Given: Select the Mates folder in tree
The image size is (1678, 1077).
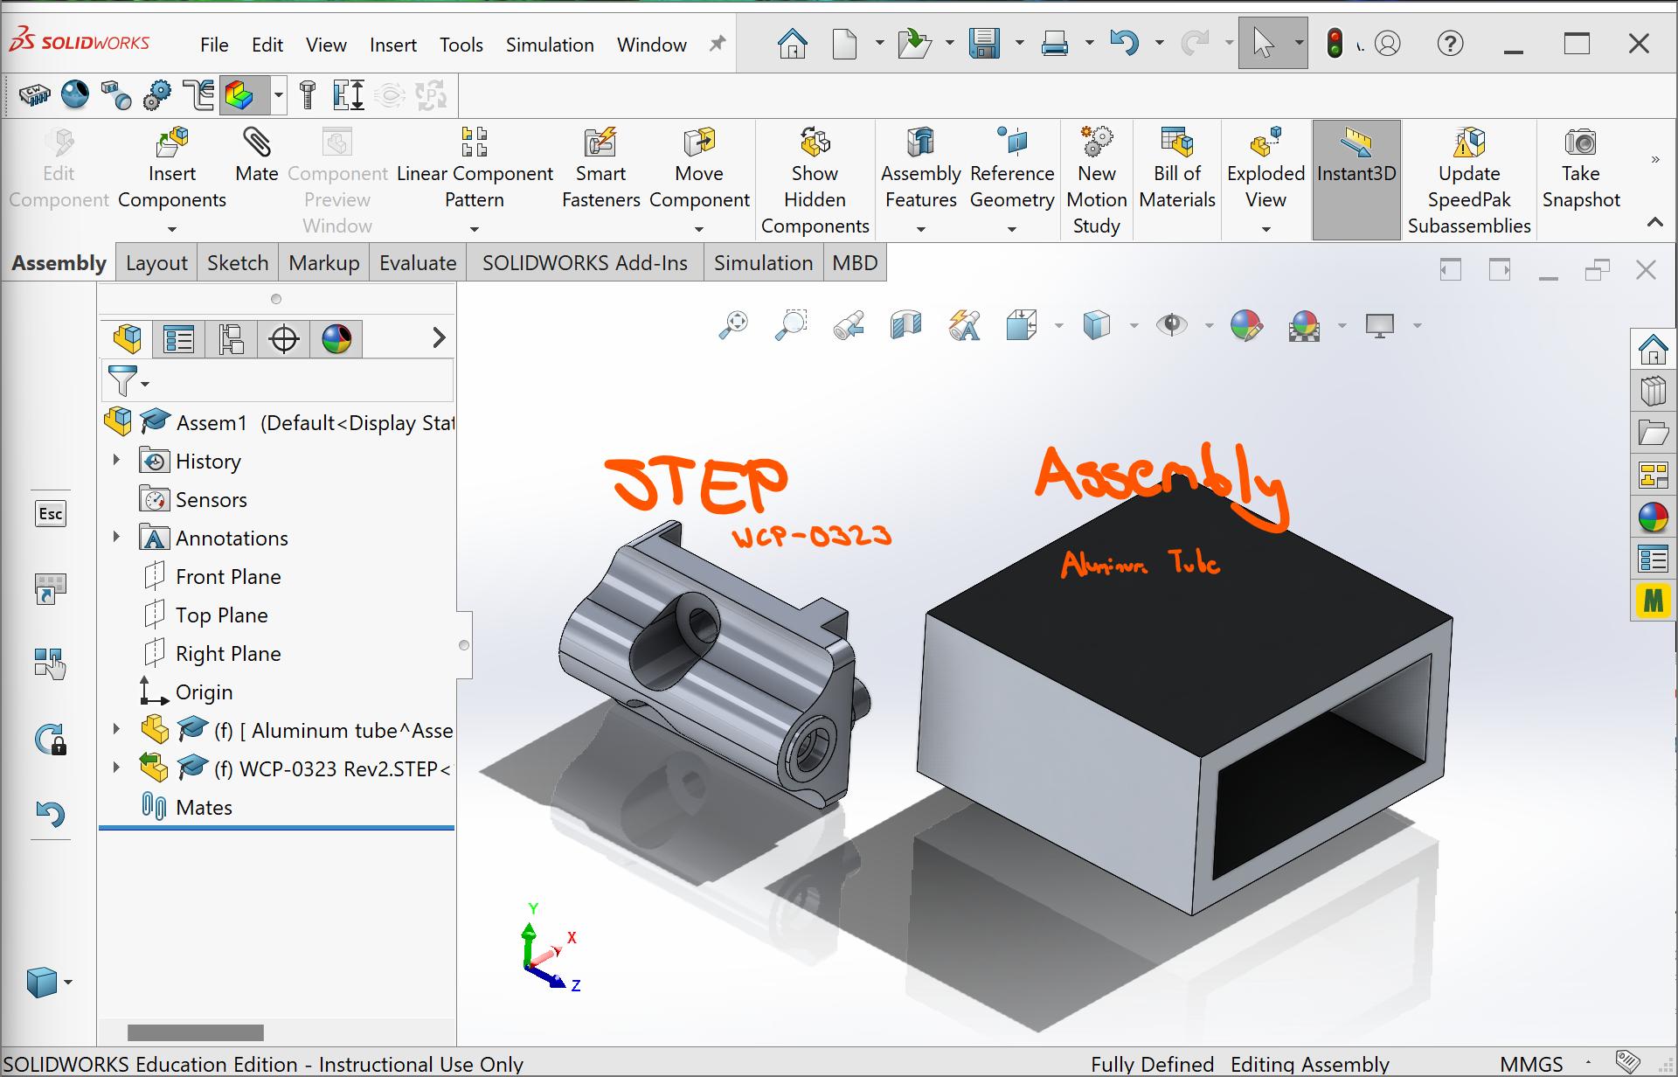Looking at the screenshot, I should coord(203,807).
